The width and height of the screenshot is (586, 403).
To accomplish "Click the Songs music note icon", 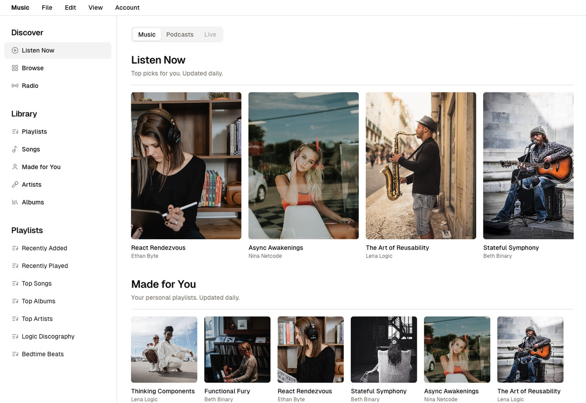I will coord(15,149).
